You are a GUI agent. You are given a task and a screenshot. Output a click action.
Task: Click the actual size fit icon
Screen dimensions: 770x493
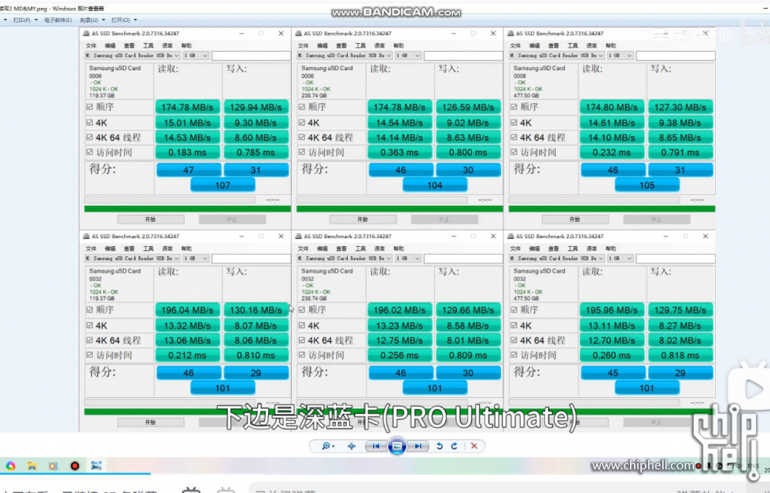click(352, 446)
